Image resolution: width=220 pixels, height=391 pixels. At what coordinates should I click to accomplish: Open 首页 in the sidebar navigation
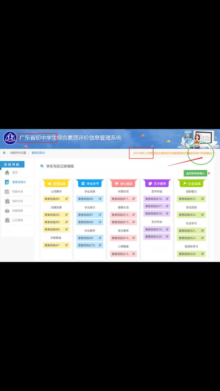pos(15,172)
